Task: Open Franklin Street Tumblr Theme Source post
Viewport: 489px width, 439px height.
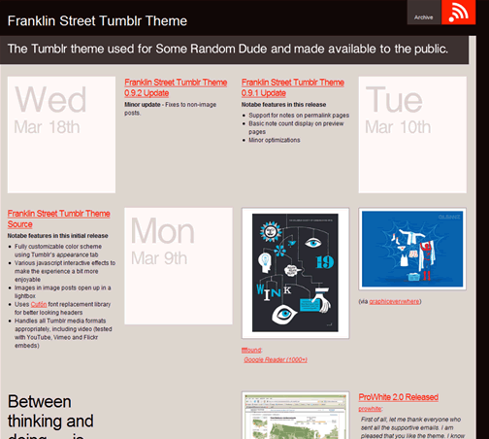Action: click(x=58, y=219)
